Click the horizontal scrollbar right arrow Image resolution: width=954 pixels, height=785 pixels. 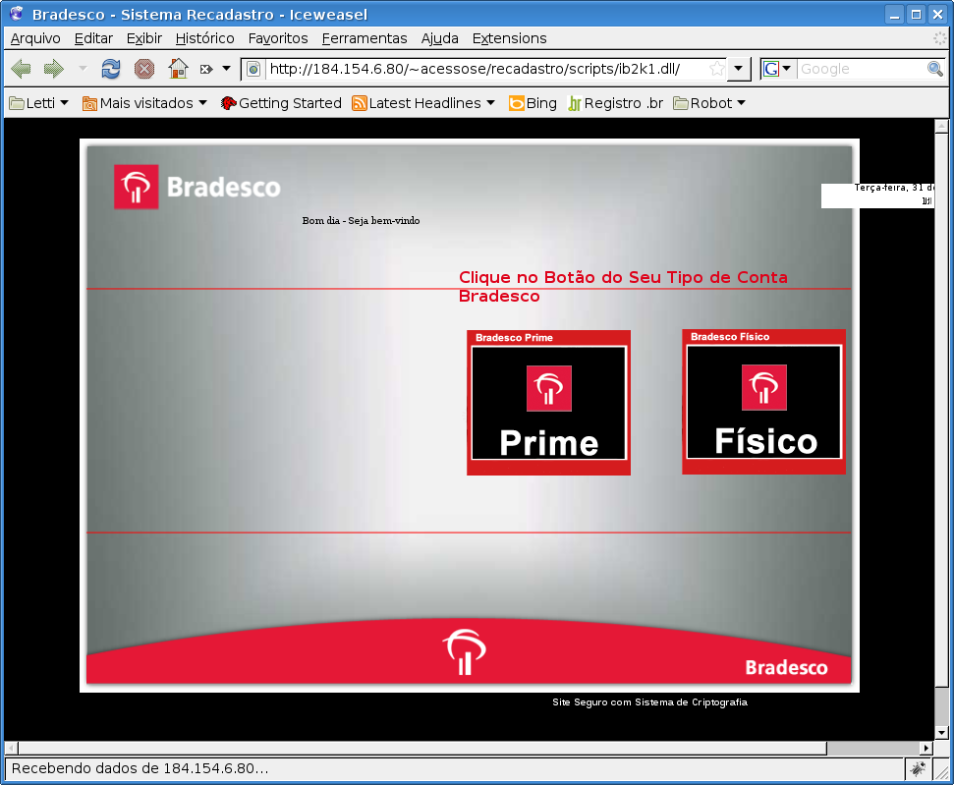pos(926,748)
